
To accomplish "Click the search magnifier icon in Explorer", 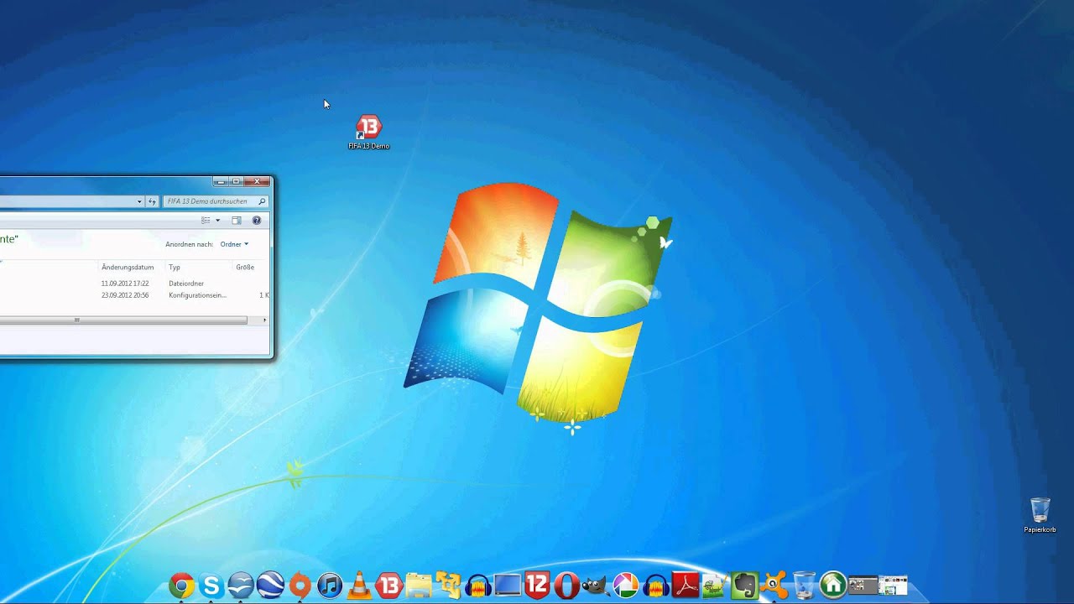I will [262, 201].
